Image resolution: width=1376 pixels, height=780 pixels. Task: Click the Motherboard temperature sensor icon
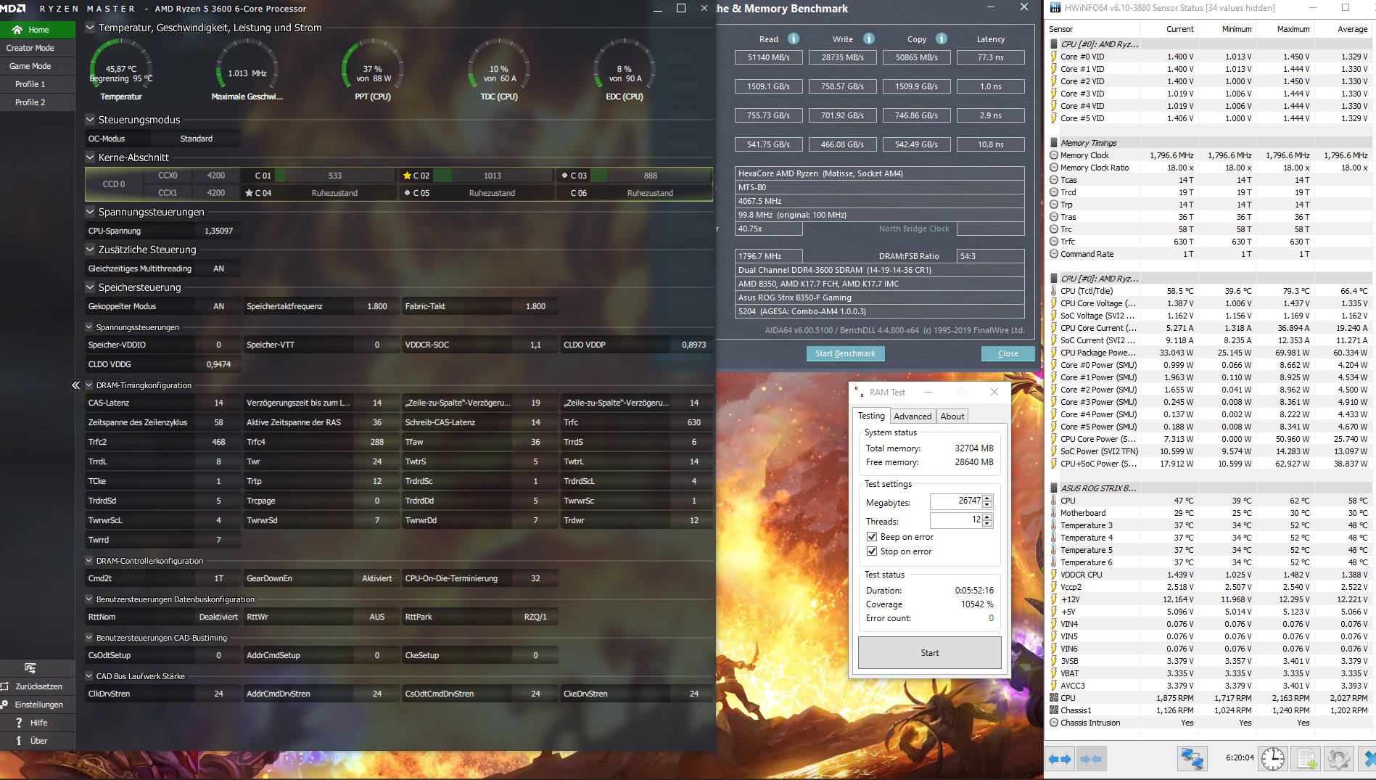tap(1054, 513)
